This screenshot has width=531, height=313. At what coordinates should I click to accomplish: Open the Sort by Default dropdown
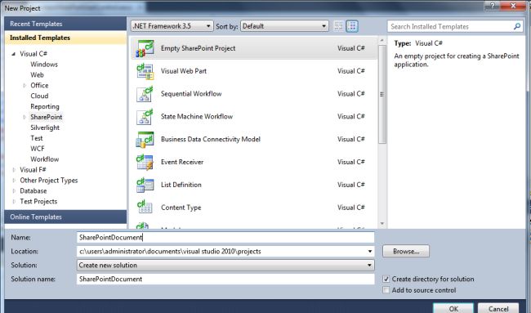tap(284, 26)
